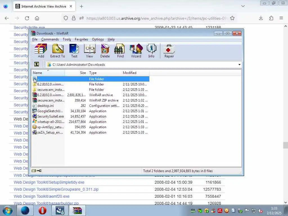The width and height of the screenshot is (288, 216).
Task: Sort the file list by Name column
Action: pos(48,73)
